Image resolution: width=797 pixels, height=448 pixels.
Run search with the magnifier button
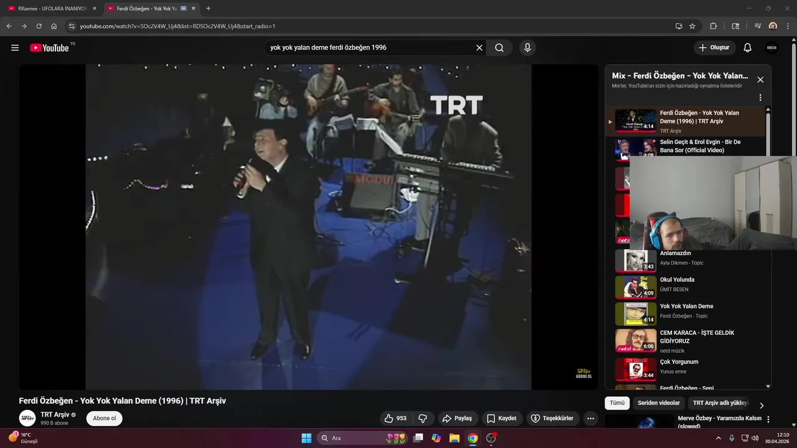tap(499, 48)
